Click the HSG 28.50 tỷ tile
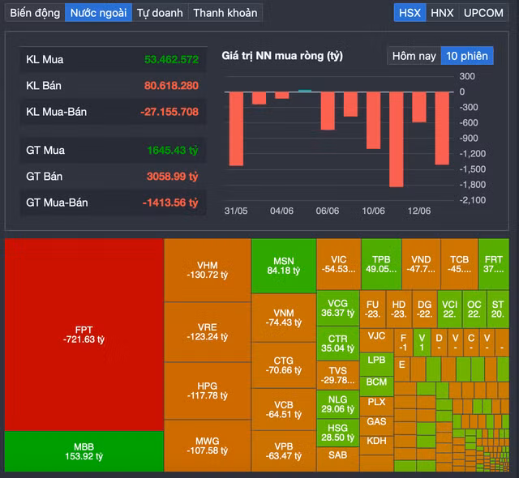Image resolution: width=519 pixels, height=478 pixels. coord(338,433)
